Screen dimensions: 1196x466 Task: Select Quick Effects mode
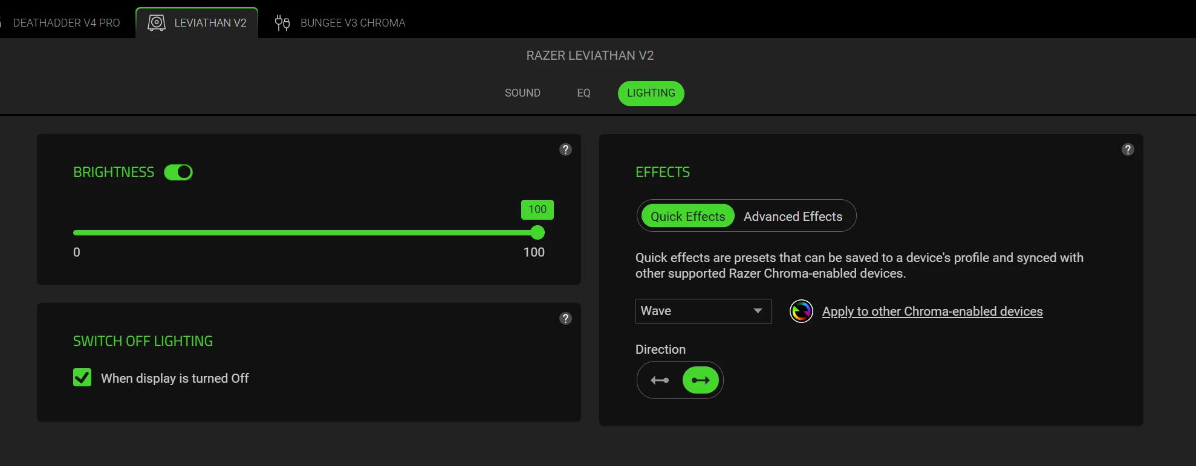point(687,216)
